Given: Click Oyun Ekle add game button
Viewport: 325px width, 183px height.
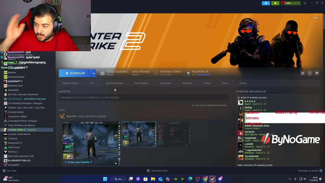Looking at the screenshot, I should pos(10,171).
